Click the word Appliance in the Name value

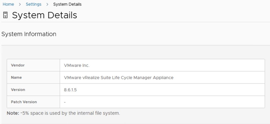click(x=164, y=77)
